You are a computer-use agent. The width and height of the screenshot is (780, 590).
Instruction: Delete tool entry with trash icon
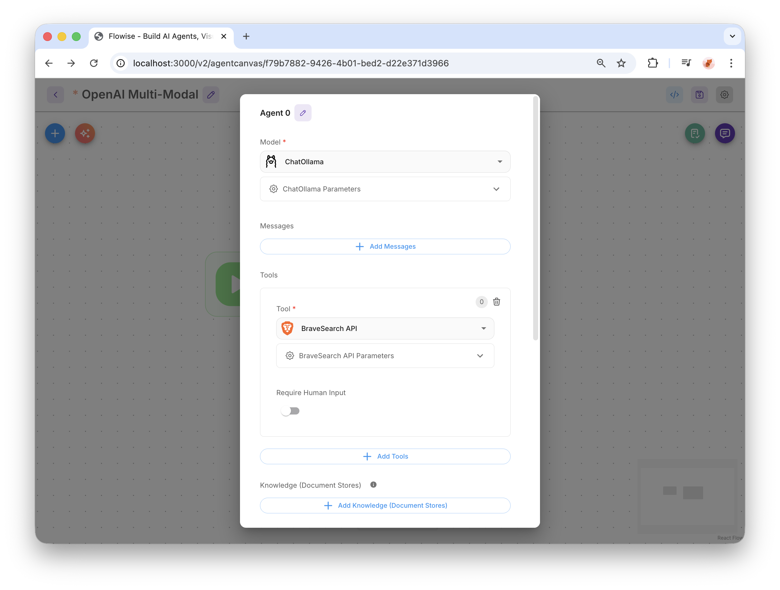click(x=496, y=302)
